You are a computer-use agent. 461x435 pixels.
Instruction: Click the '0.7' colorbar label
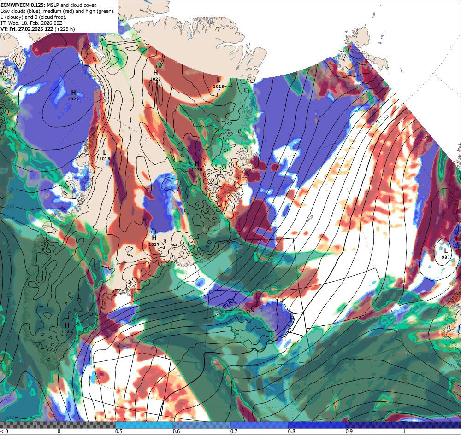[x=234, y=431]
